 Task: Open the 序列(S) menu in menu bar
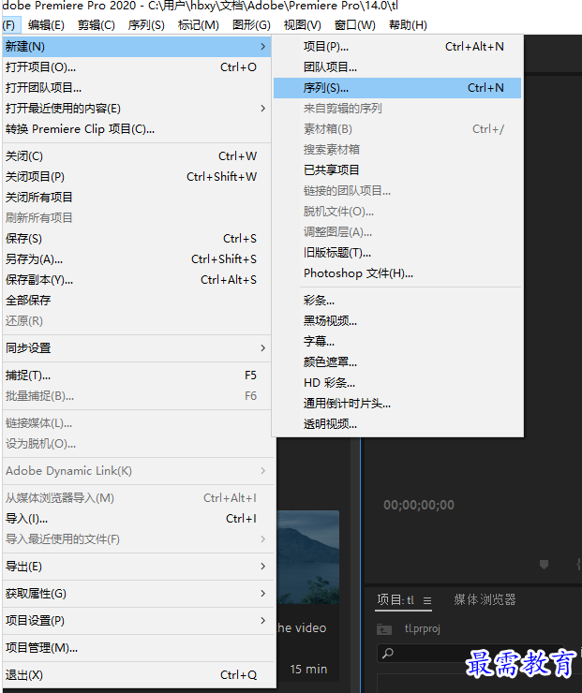[x=146, y=25]
